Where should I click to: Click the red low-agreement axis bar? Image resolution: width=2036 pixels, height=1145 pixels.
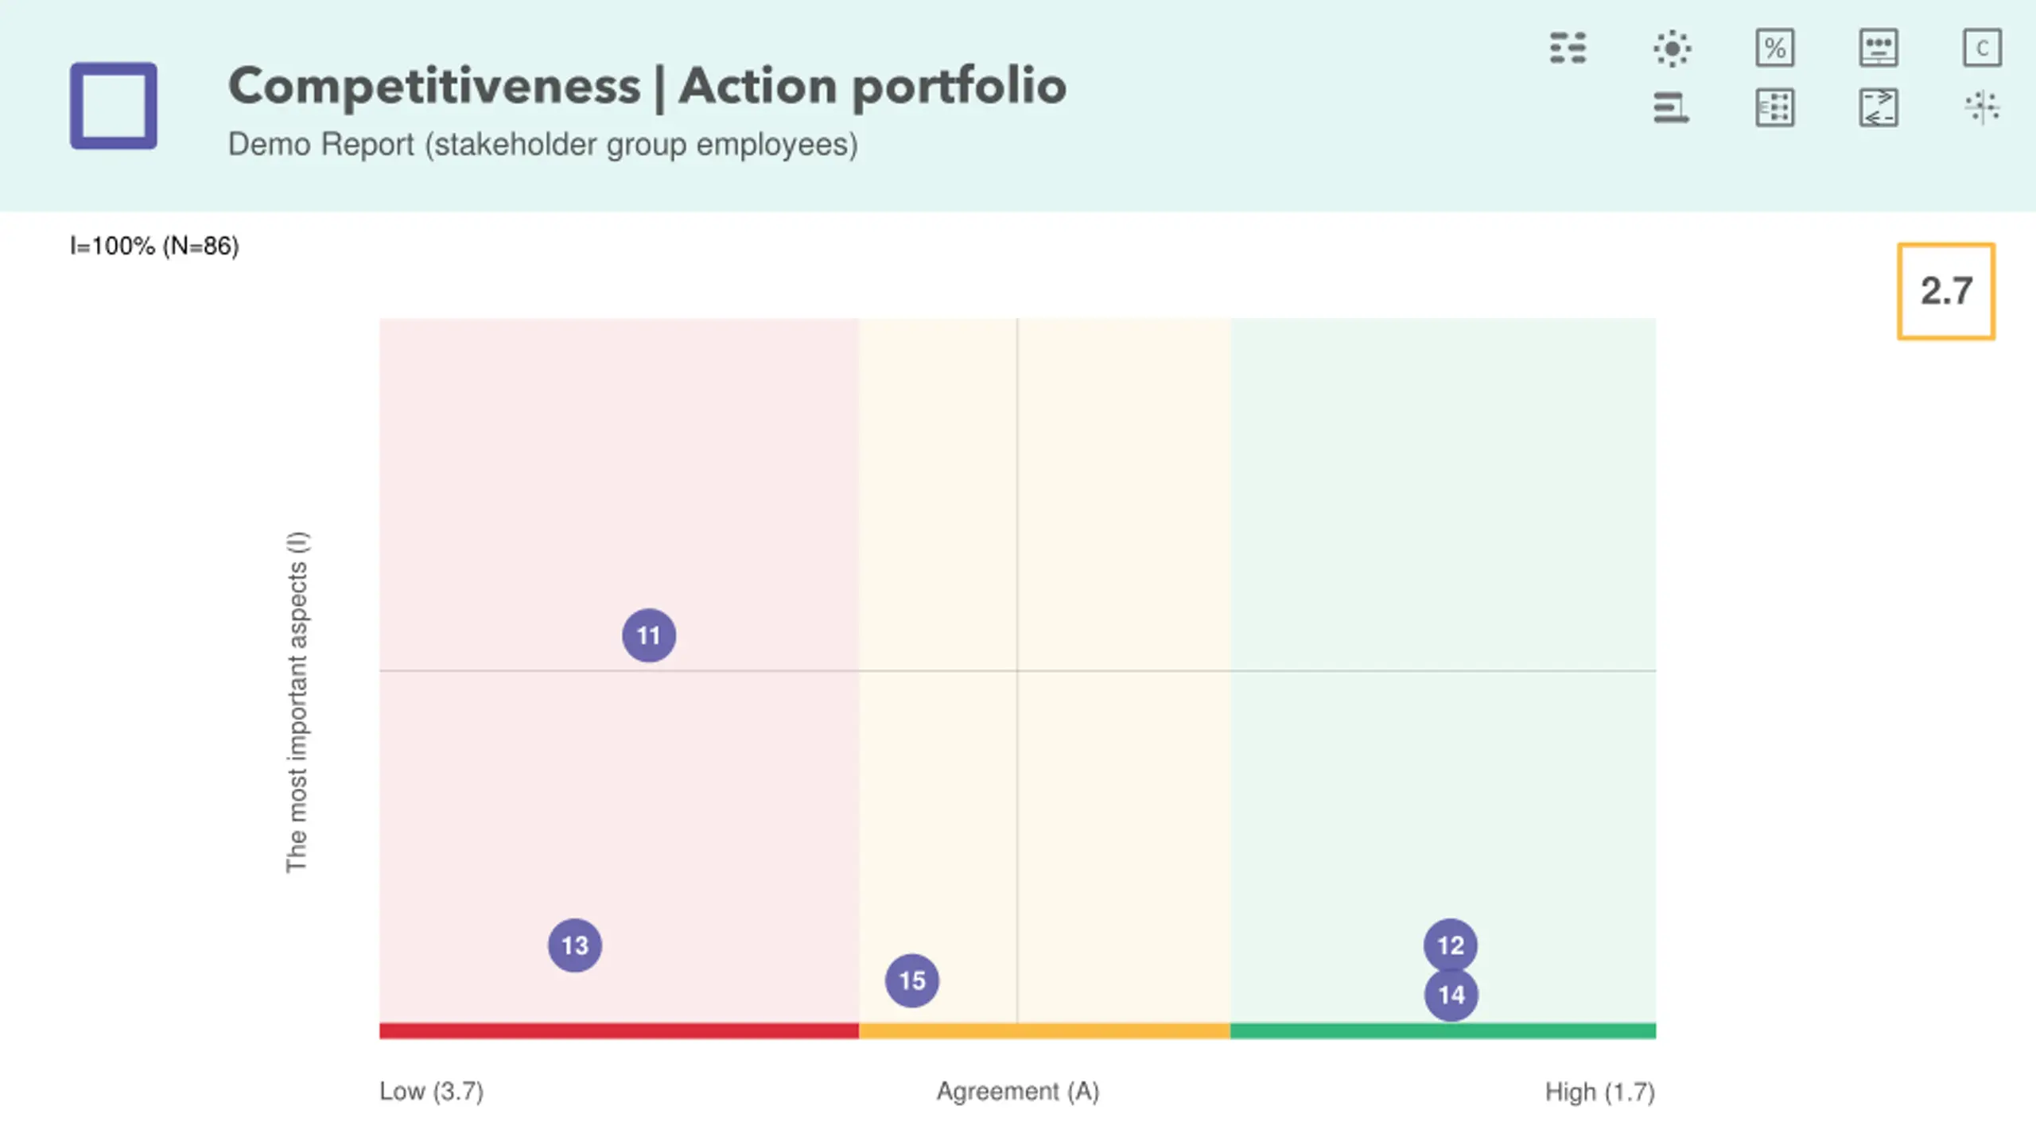click(x=619, y=1031)
